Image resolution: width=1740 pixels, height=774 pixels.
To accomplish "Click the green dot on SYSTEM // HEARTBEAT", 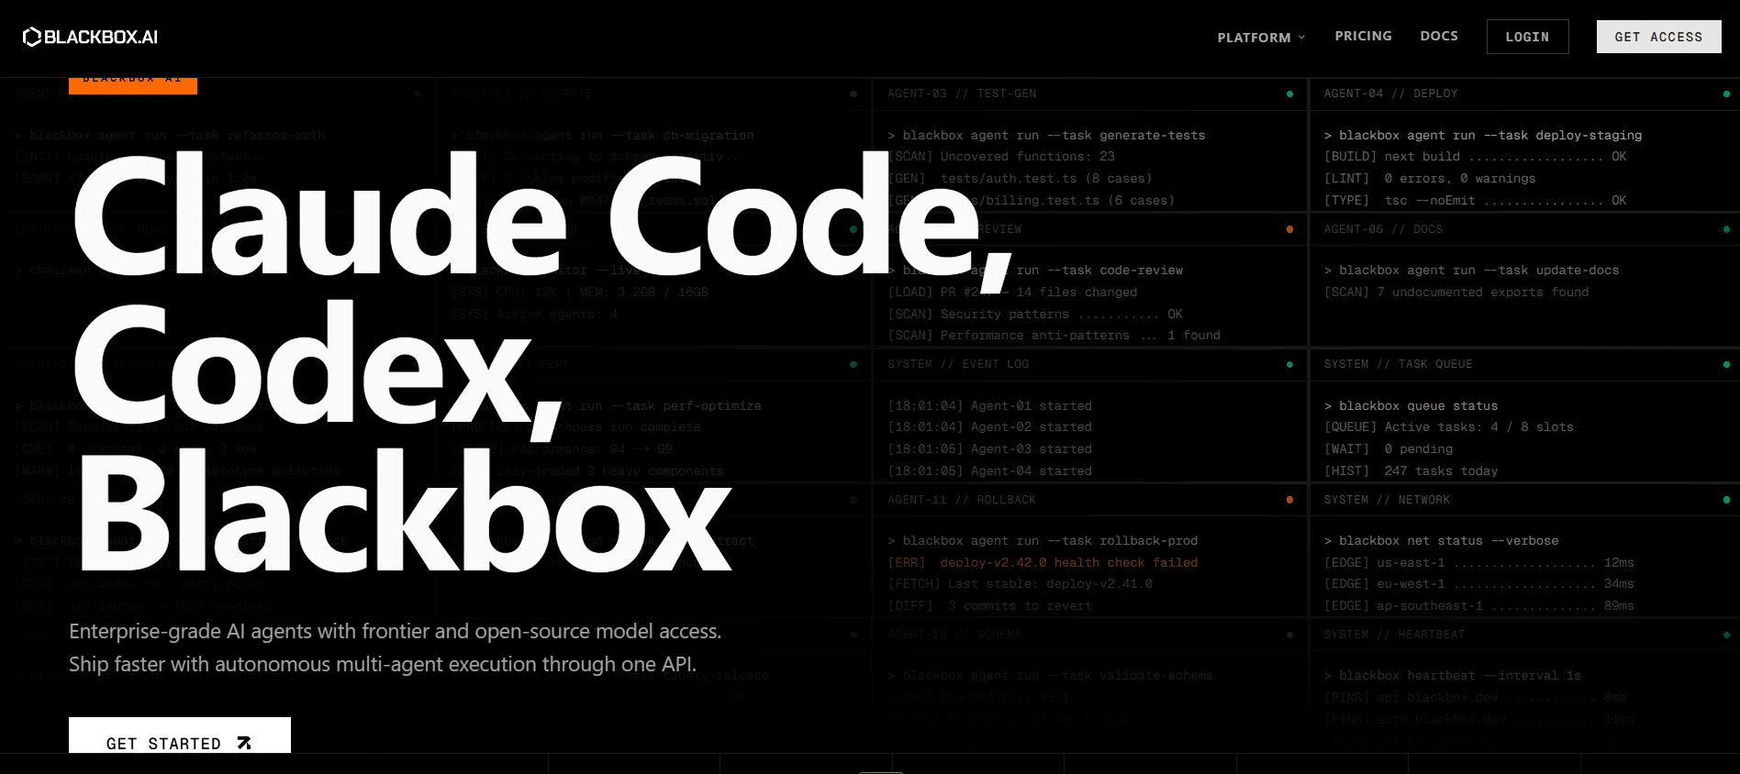I will tap(1726, 635).
